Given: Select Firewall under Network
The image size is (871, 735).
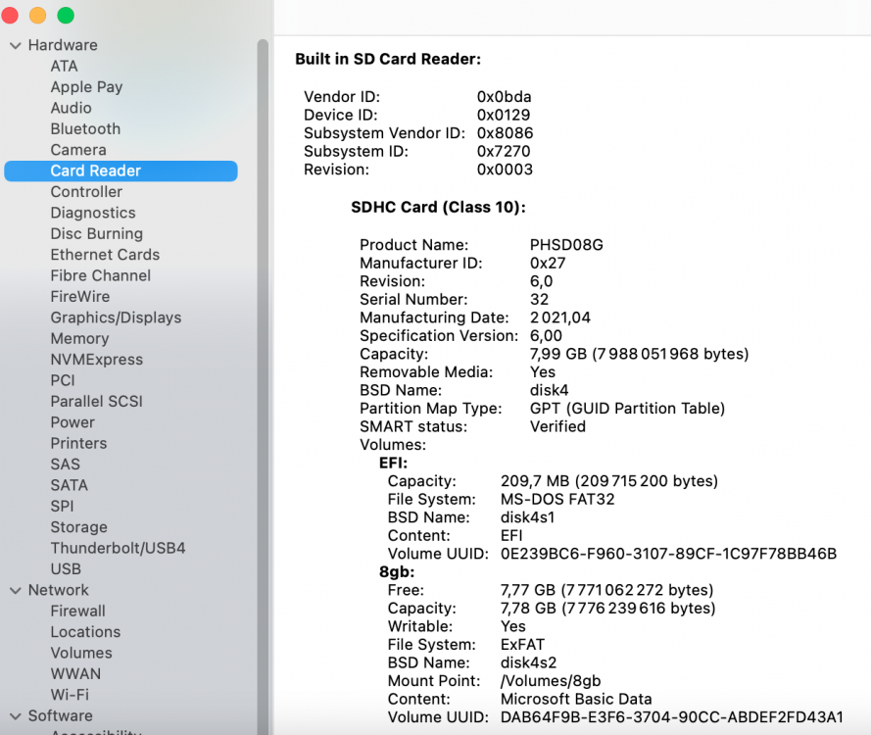Looking at the screenshot, I should click(77, 612).
